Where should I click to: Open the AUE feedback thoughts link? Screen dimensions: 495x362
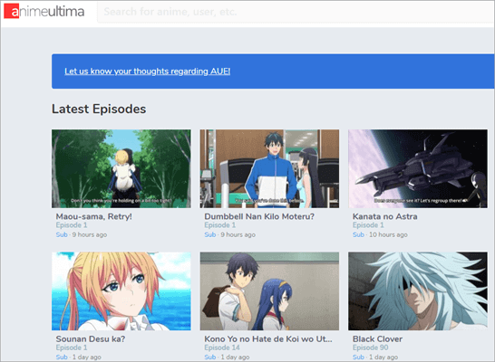coord(148,71)
